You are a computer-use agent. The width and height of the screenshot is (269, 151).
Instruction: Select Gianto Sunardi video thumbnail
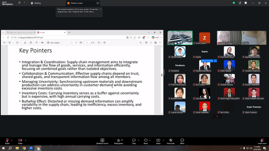coord(229,38)
